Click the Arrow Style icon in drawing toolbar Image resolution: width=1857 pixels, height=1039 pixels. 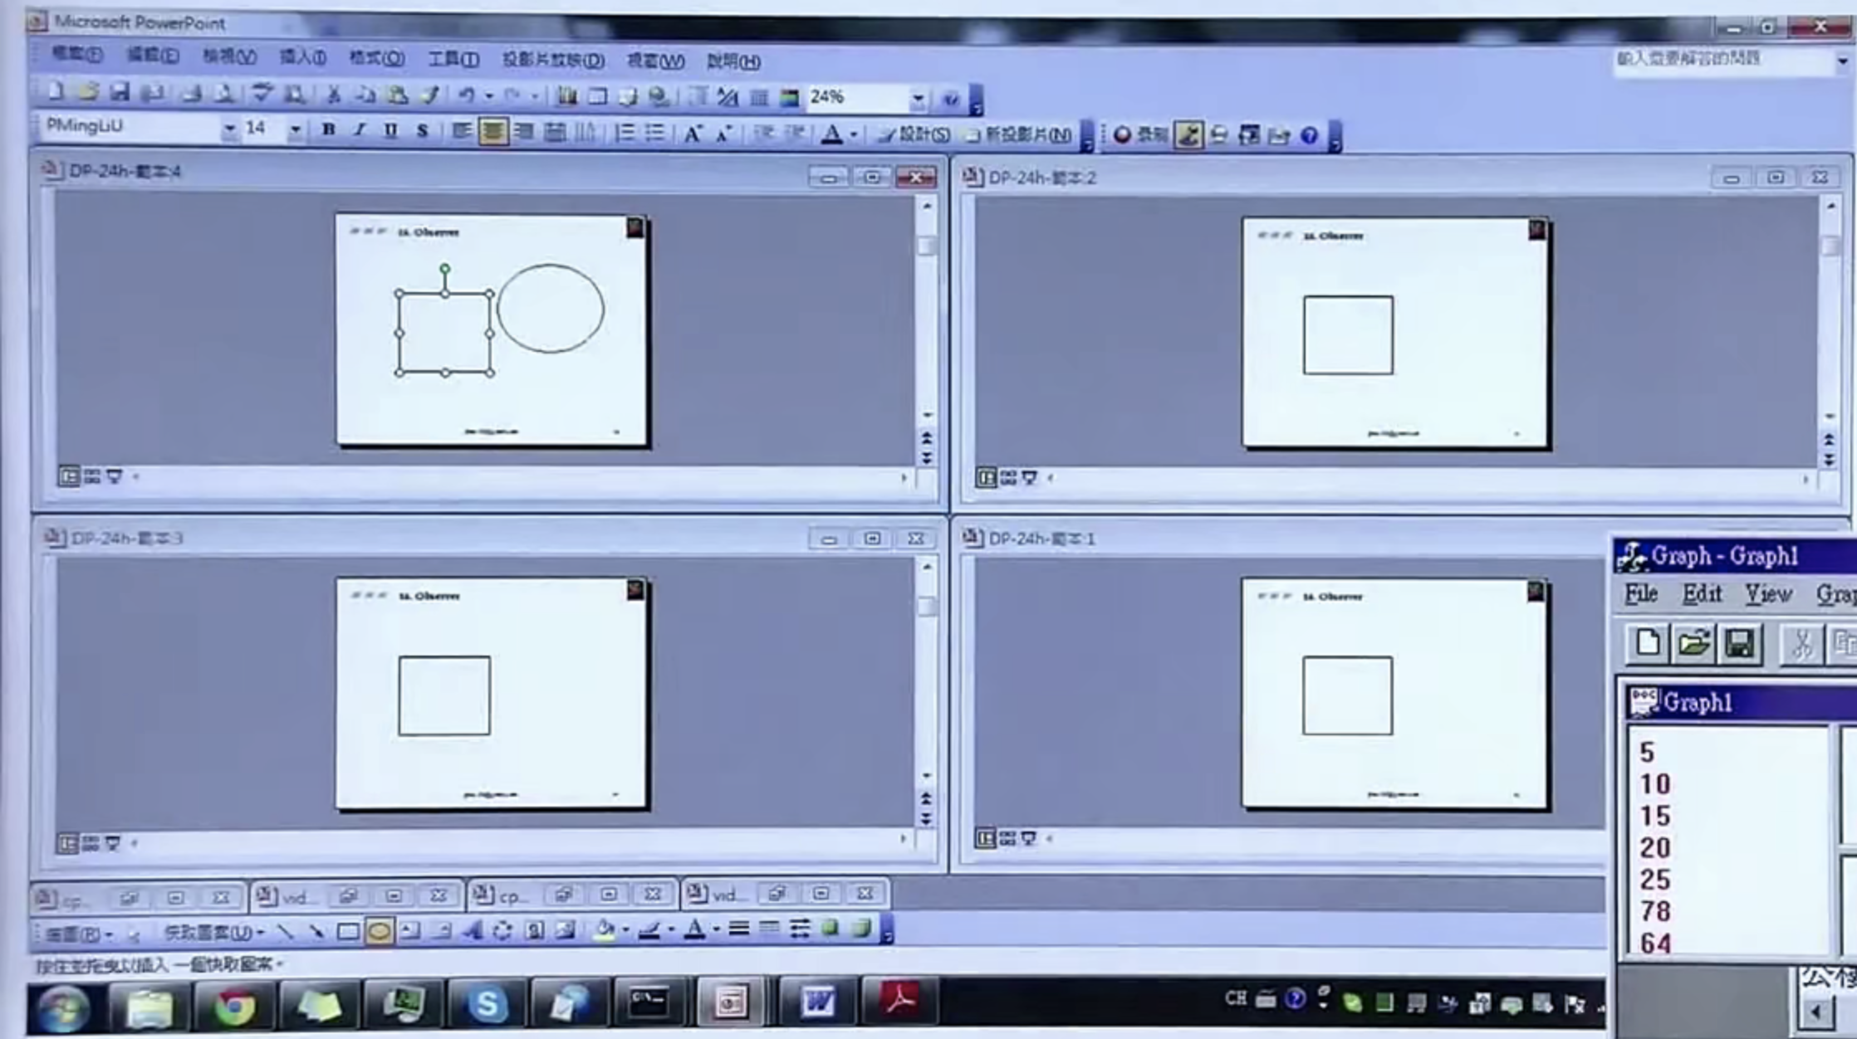(800, 929)
